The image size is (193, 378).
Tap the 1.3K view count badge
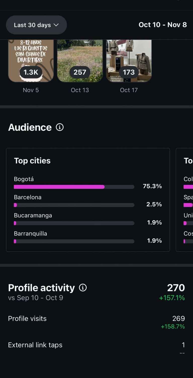pos(31,72)
